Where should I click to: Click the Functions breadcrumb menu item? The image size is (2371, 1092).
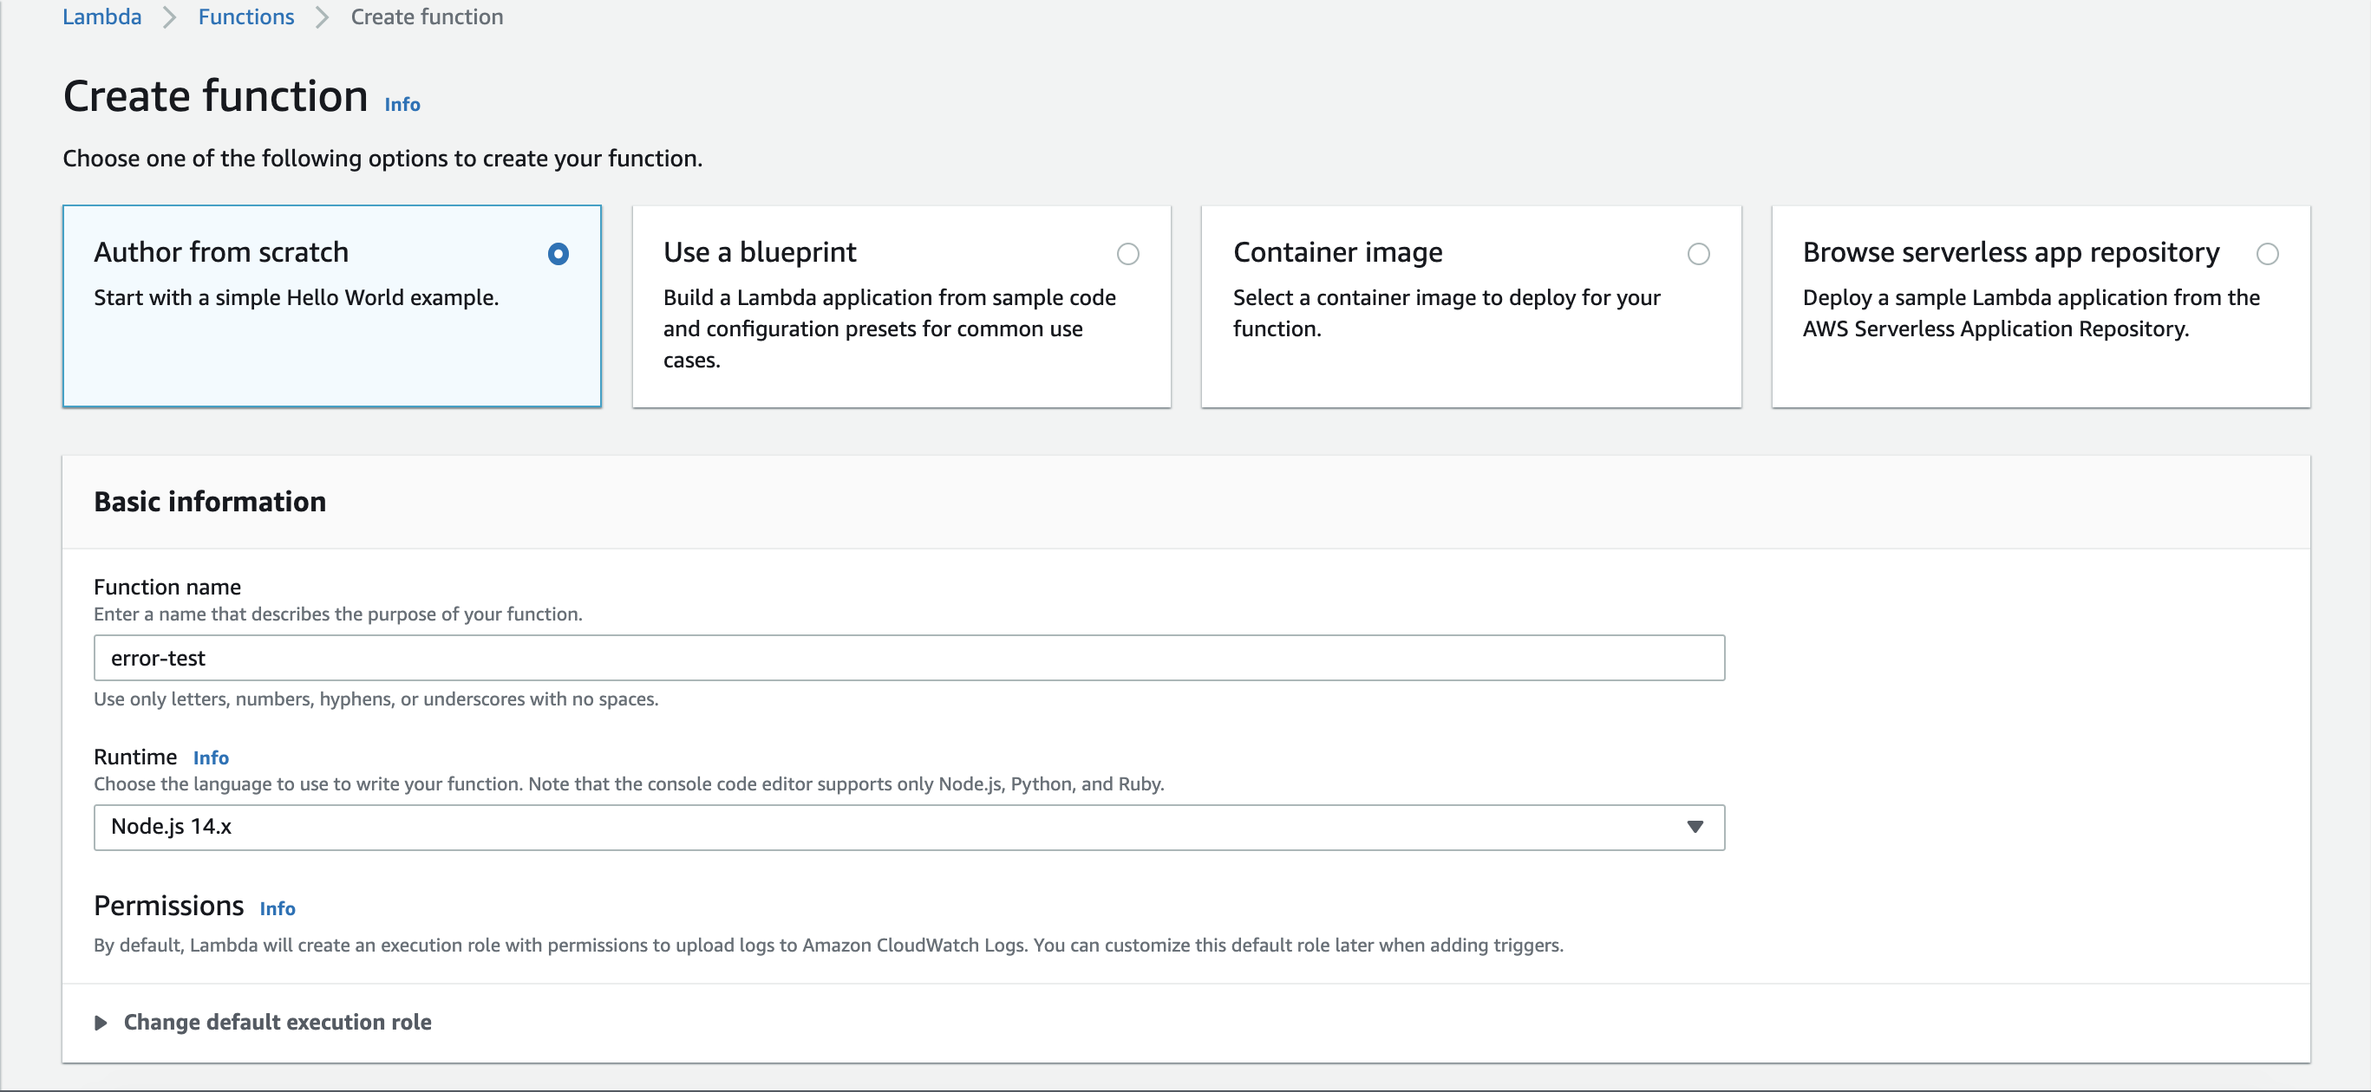(x=246, y=16)
